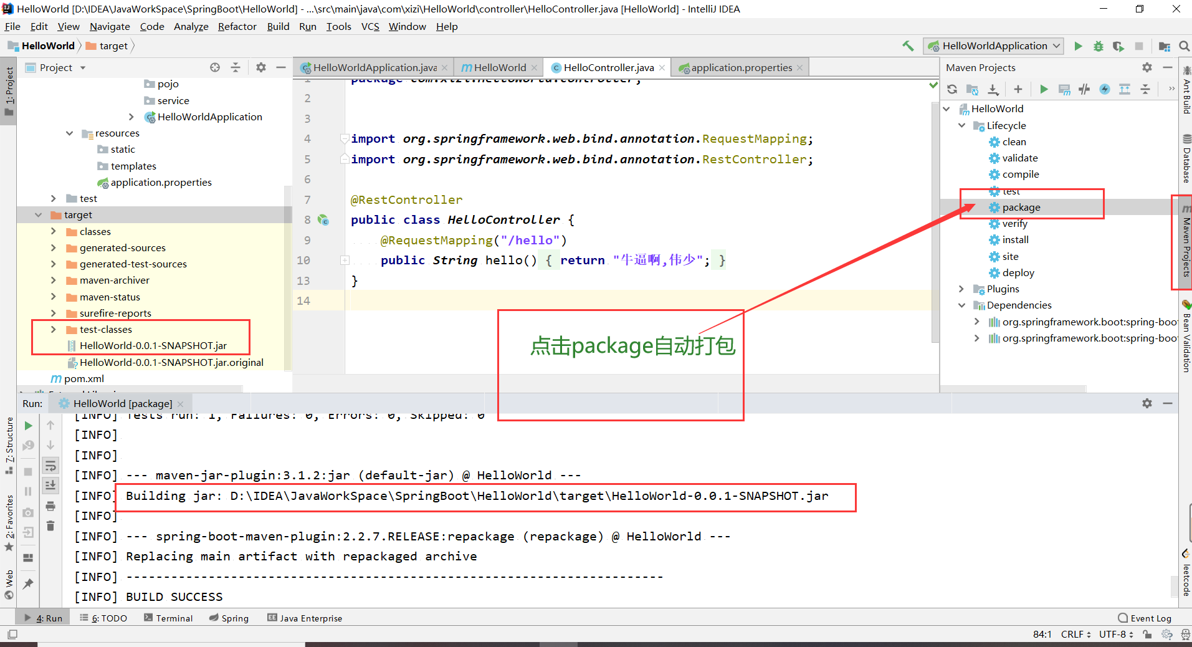
Task: Toggle offline mode in Maven toolbar
Action: tap(1084, 89)
